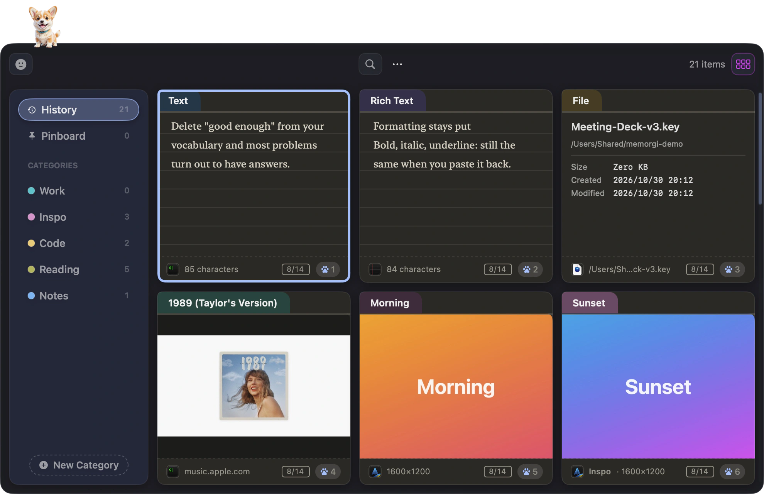The width and height of the screenshot is (764, 494).
Task: Click the paw badge numbered 2
Action: click(x=531, y=269)
